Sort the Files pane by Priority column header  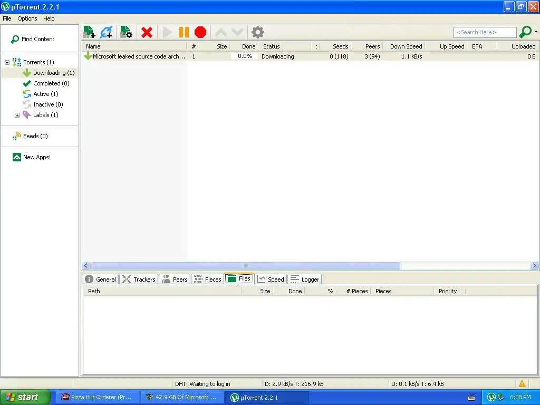[x=449, y=291]
